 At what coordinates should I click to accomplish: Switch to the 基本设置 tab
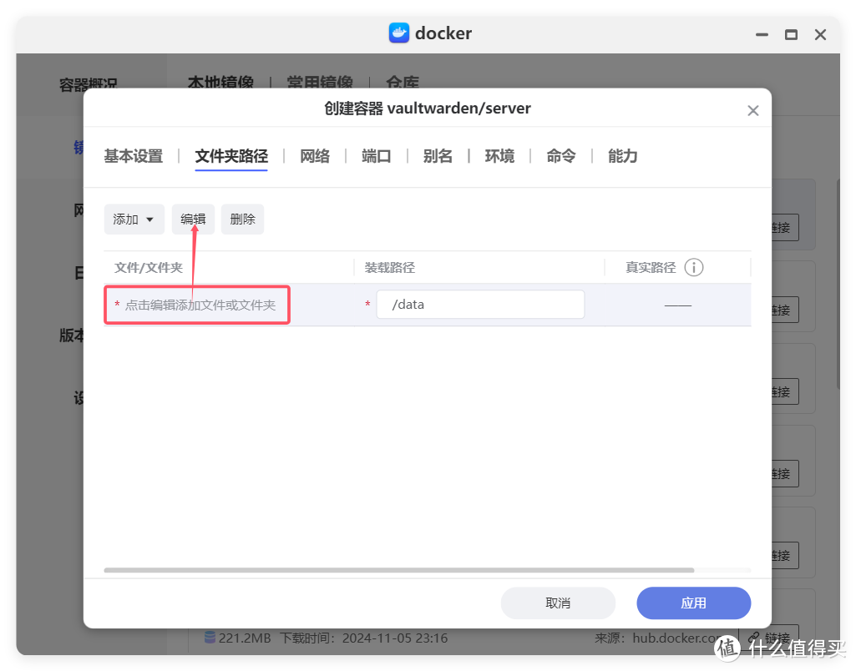[x=133, y=156]
